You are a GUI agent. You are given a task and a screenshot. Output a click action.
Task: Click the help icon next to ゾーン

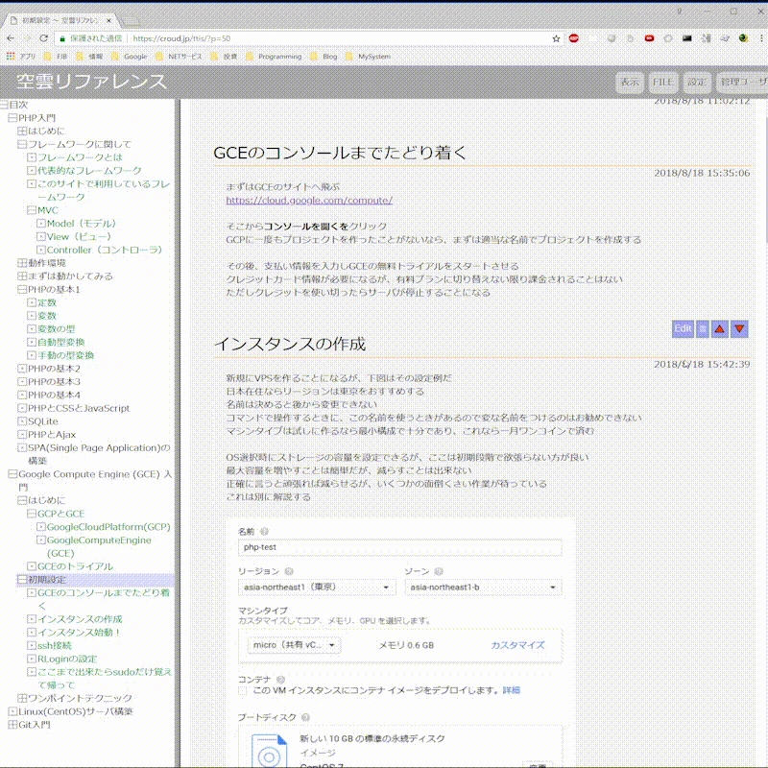439,571
